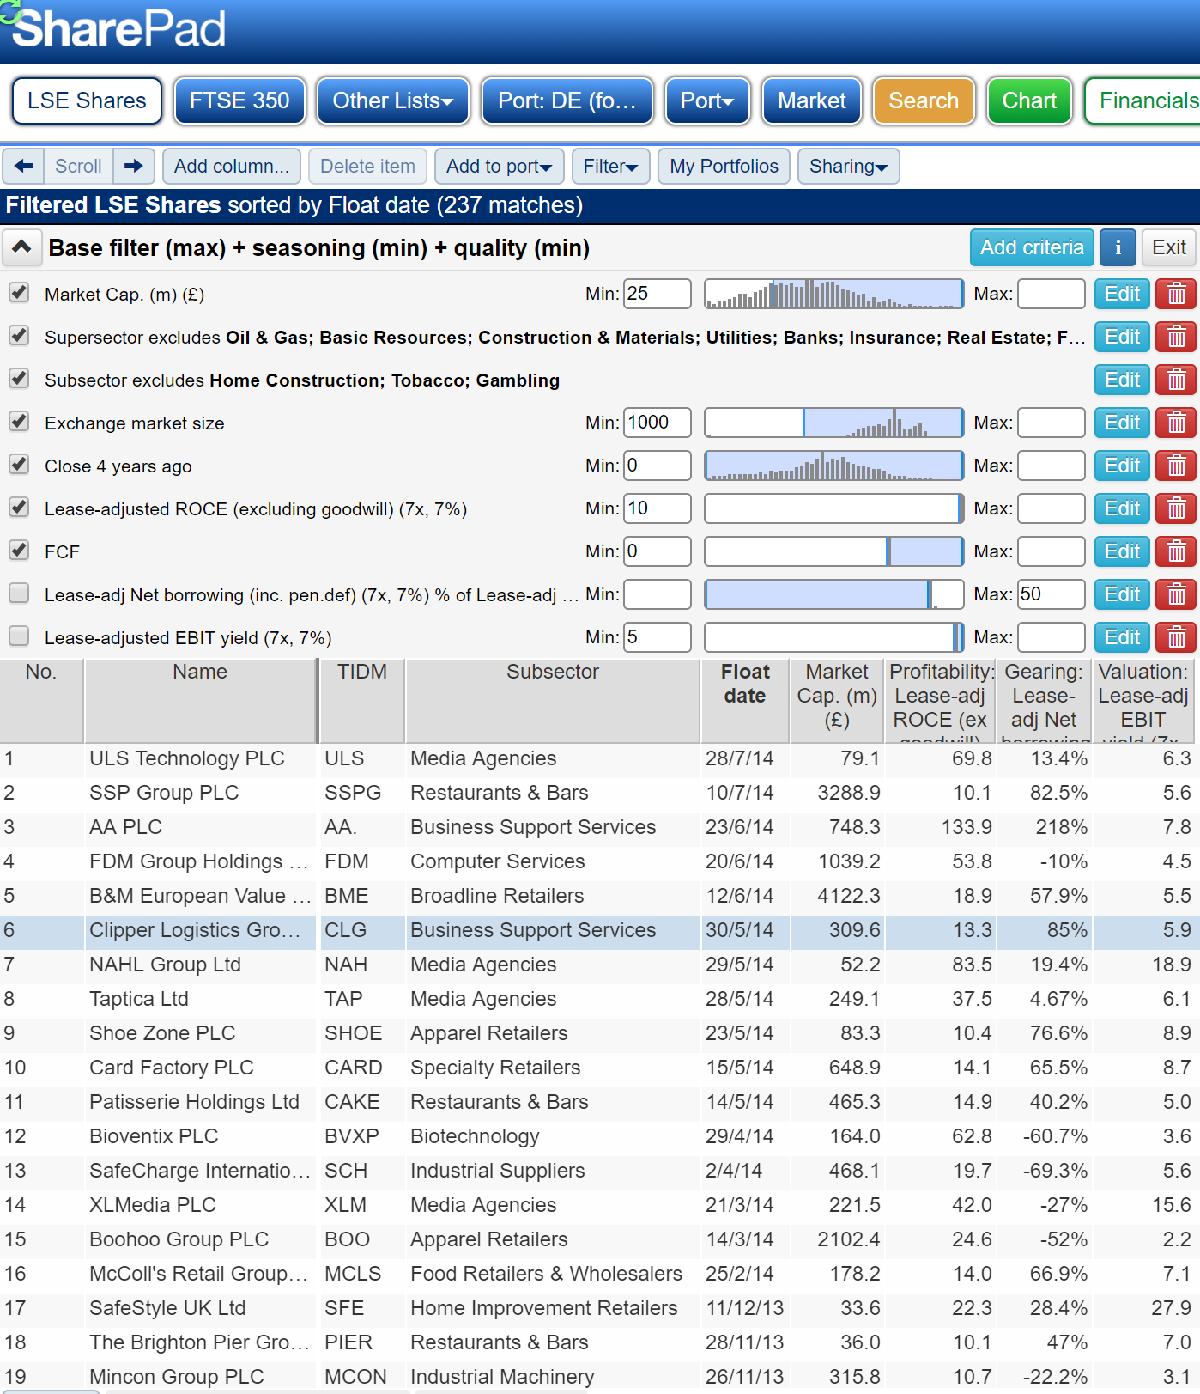Viewport: 1200px width, 1394px height.
Task: Open the Port: DE portfolio tab
Action: (567, 100)
